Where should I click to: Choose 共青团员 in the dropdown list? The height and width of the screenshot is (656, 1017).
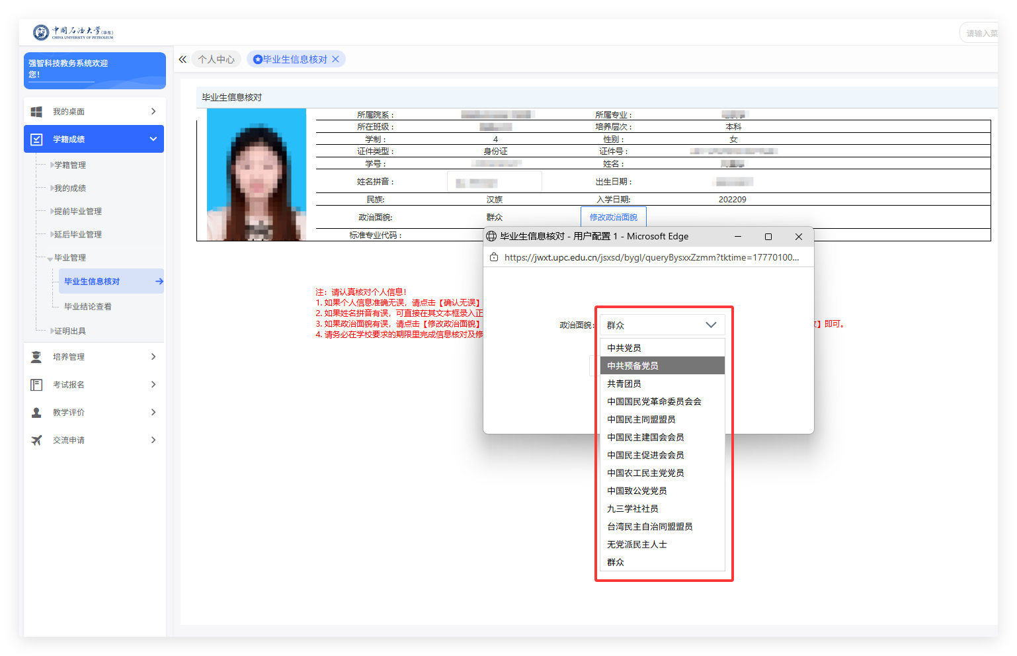624,384
